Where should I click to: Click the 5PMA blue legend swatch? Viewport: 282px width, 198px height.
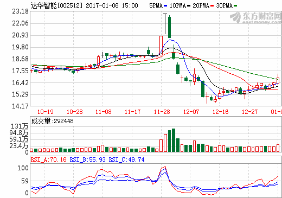pyautogui.click(x=165, y=6)
